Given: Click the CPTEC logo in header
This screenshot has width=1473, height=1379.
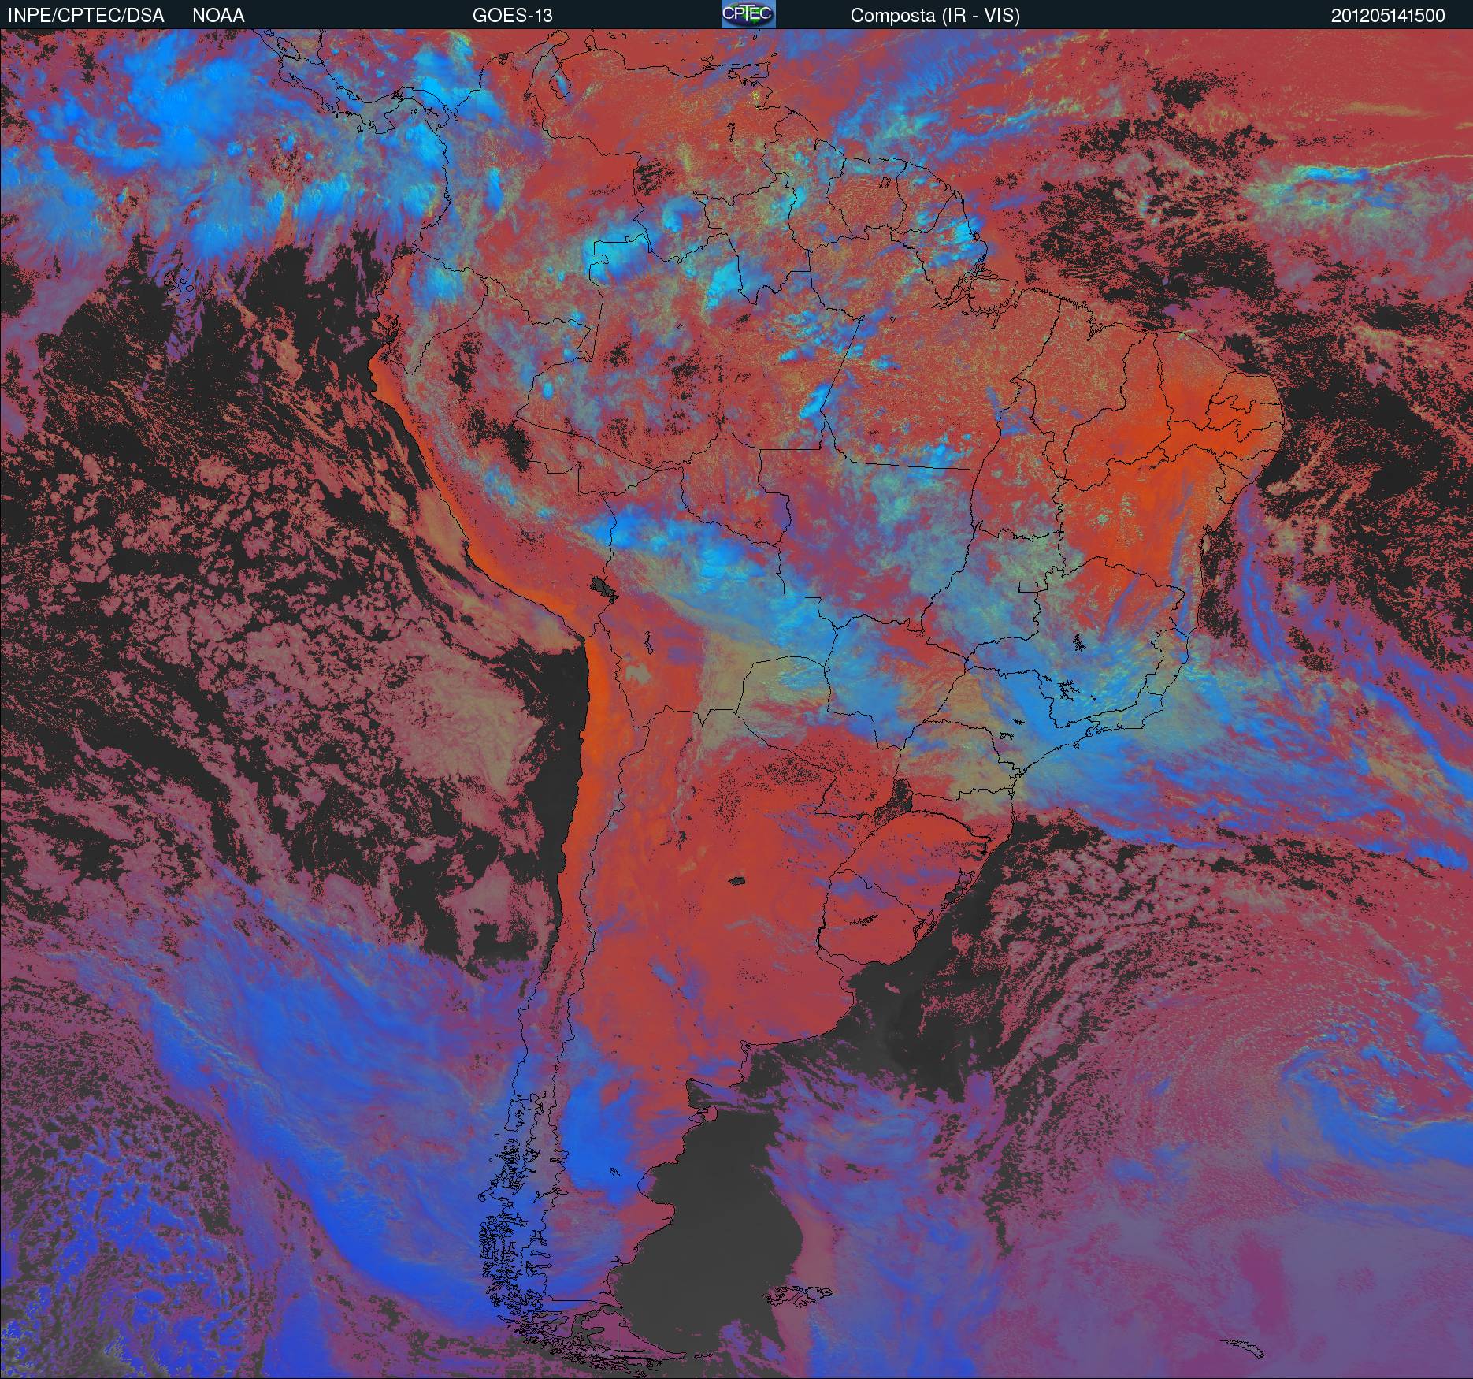Looking at the screenshot, I should pyautogui.click(x=748, y=14).
